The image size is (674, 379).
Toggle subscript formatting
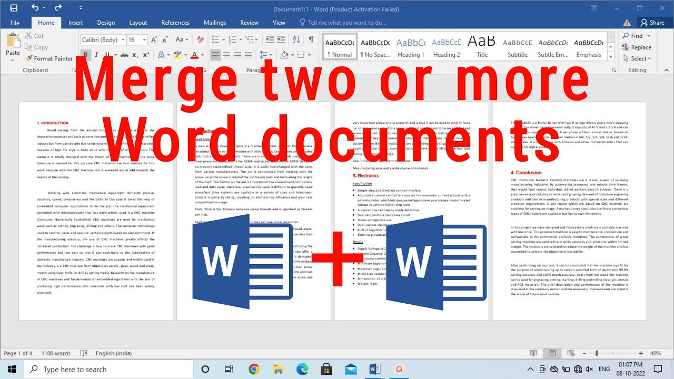click(135, 55)
